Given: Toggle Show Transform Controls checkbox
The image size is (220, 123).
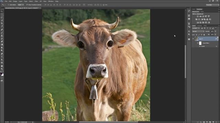Looking at the screenshot, I should pos(27,5).
